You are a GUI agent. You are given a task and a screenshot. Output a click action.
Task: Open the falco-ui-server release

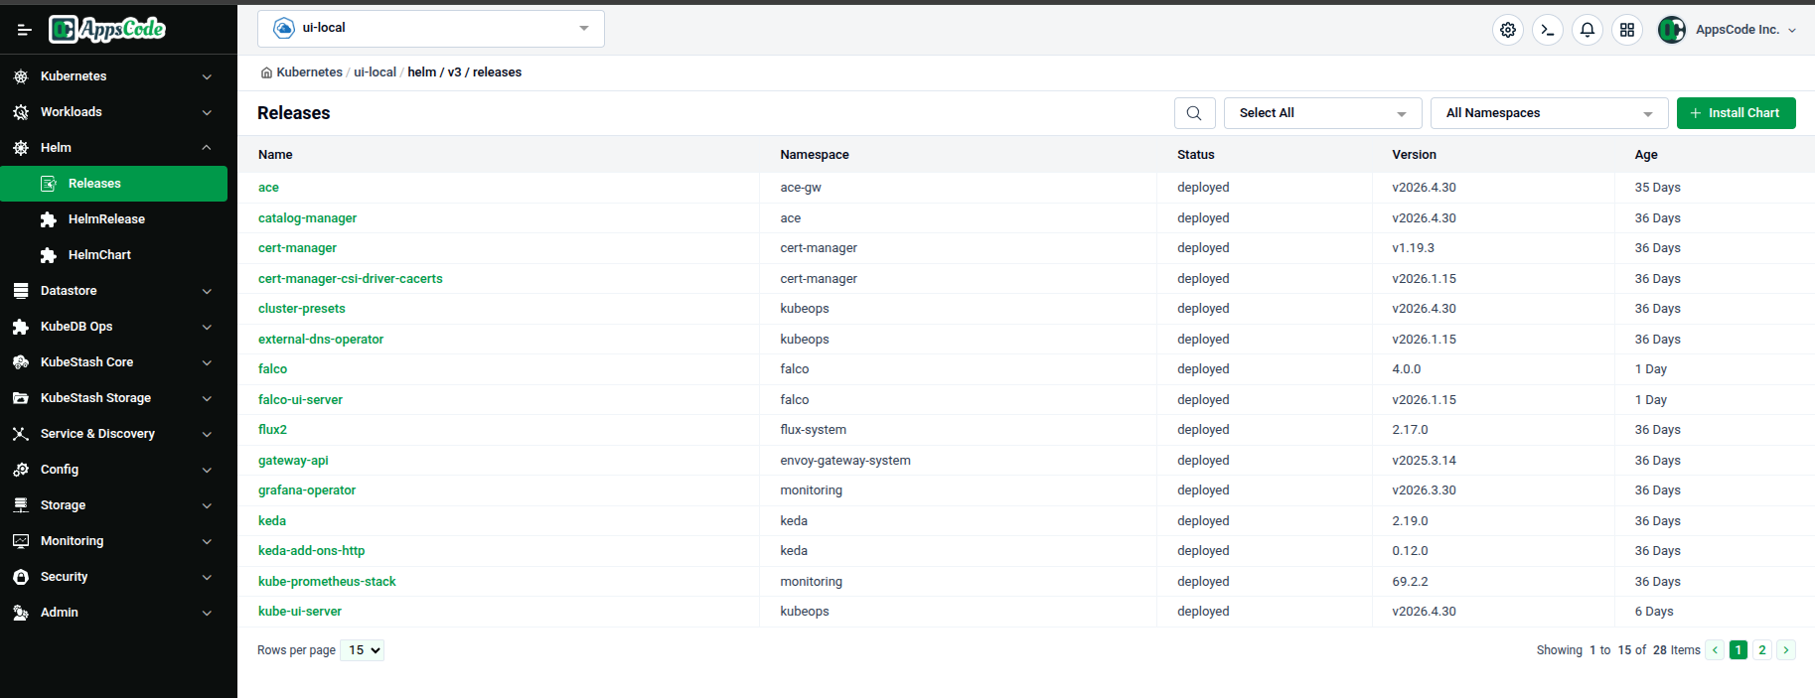tap(300, 400)
